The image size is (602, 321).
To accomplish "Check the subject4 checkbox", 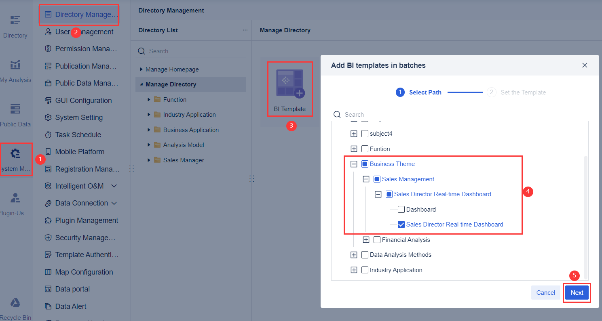I will click(365, 134).
